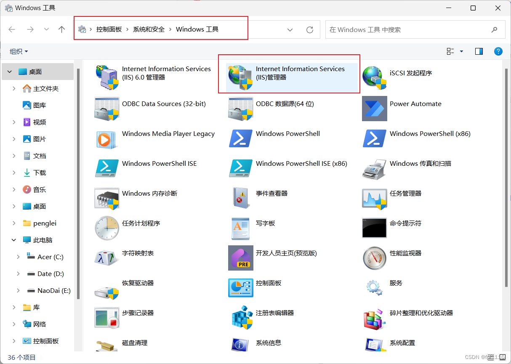Screen dimensions: 511x364
Task: Click the 磁盘清理 label
Action: point(135,343)
